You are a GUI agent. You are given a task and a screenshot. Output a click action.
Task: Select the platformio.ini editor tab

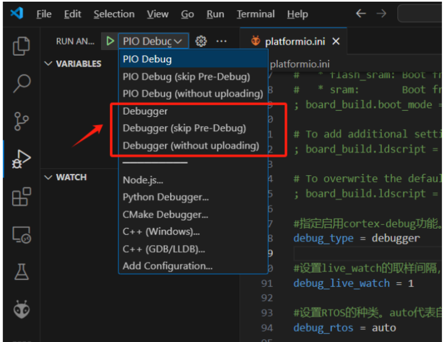(x=293, y=41)
